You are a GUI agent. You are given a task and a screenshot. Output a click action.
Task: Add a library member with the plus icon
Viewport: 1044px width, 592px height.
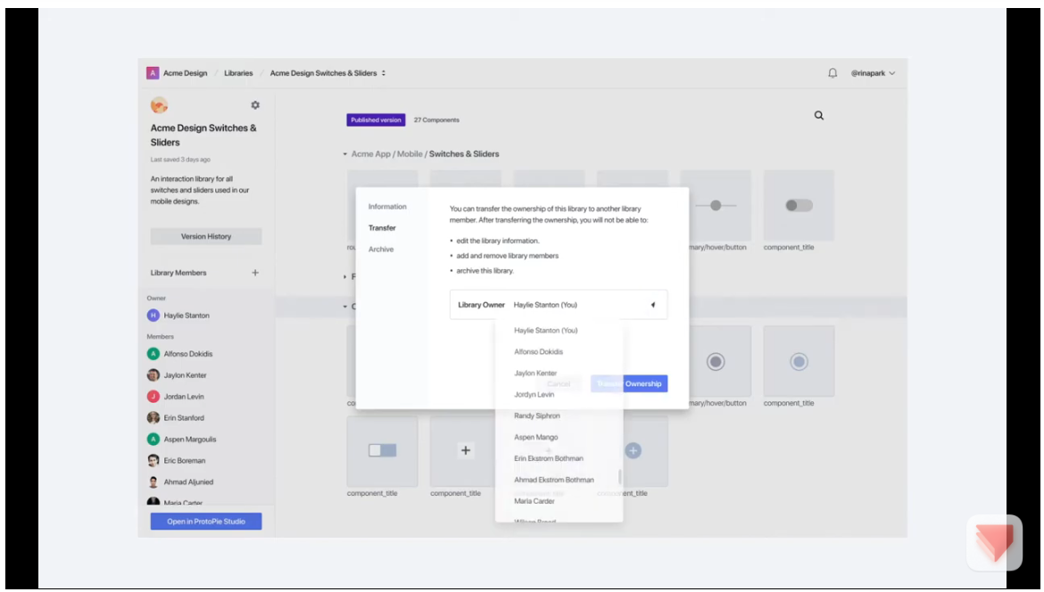255,273
